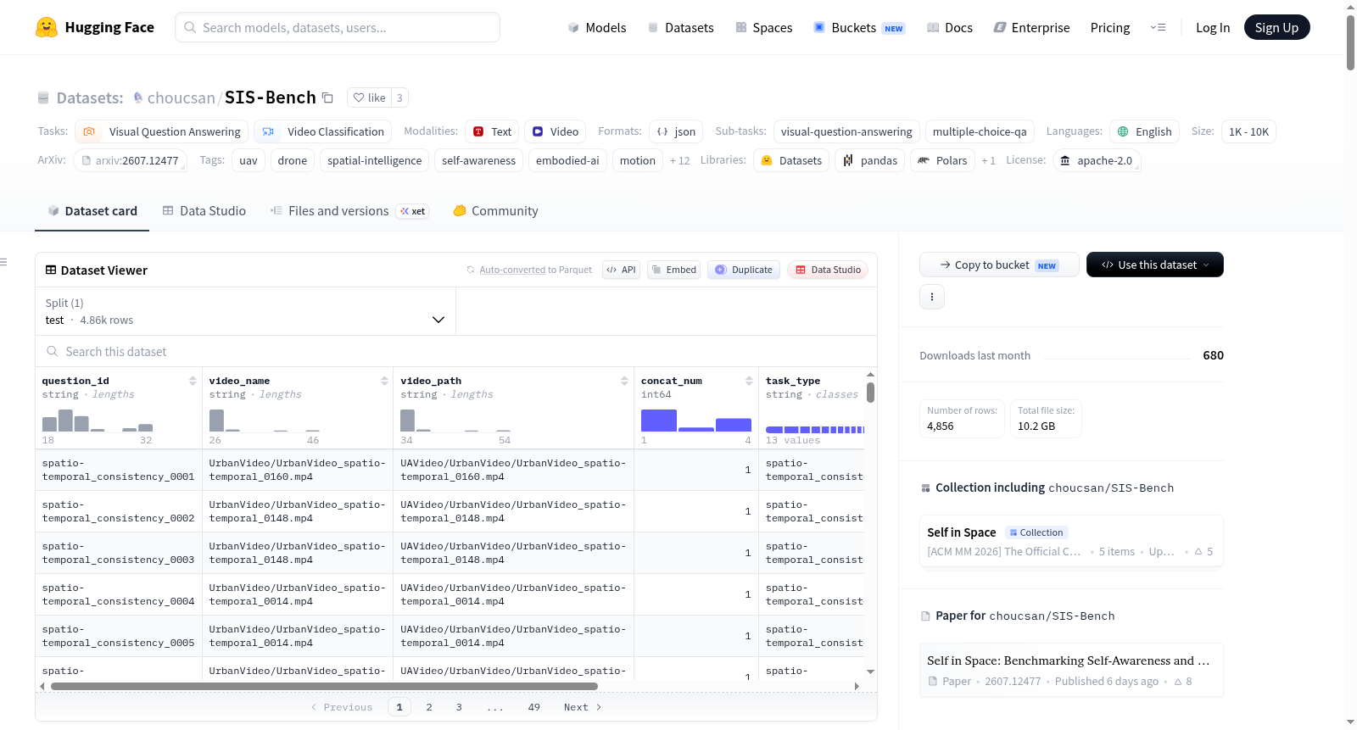The width and height of the screenshot is (1357, 730).
Task: Sort the video_name column
Action: [384, 381]
